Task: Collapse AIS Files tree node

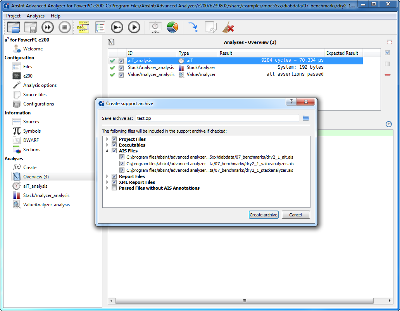Action: (107, 151)
